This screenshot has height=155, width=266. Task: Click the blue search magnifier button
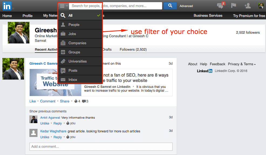pos(170,6)
